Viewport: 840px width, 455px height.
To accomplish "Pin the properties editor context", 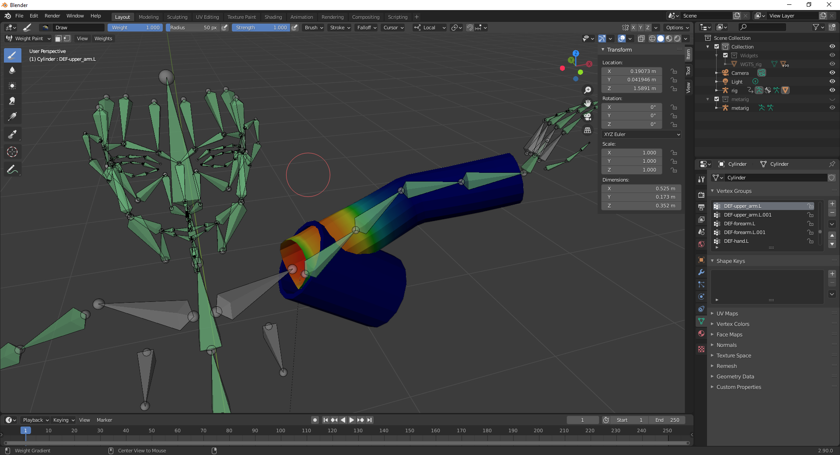I will click(832, 164).
